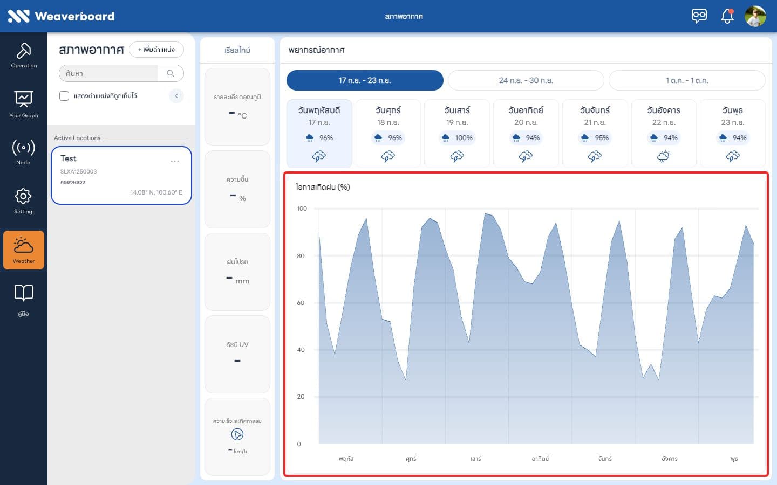777x485 pixels.
Task: Open the Test location options menu
Action: (175, 161)
